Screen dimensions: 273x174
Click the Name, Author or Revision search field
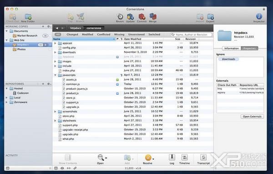[x=191, y=35]
